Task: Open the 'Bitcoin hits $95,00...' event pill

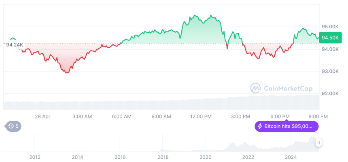Action: 286,126
